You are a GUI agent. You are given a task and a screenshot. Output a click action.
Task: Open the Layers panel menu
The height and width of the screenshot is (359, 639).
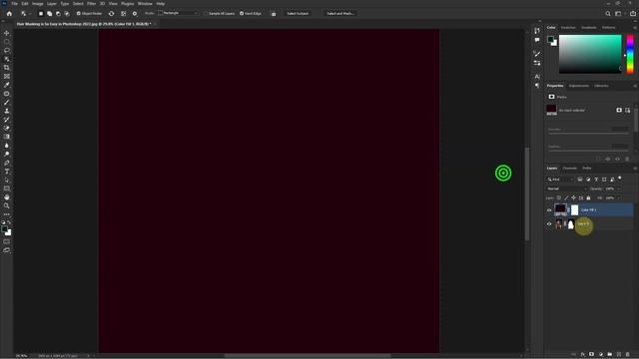click(635, 169)
